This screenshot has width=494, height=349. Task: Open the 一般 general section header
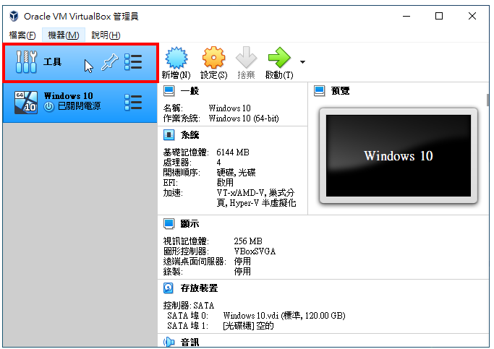point(189,91)
